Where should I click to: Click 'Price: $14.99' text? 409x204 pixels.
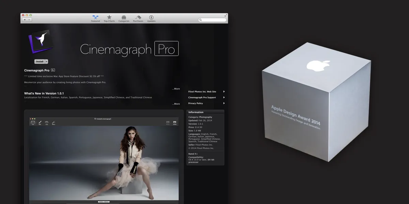[x=195, y=127]
